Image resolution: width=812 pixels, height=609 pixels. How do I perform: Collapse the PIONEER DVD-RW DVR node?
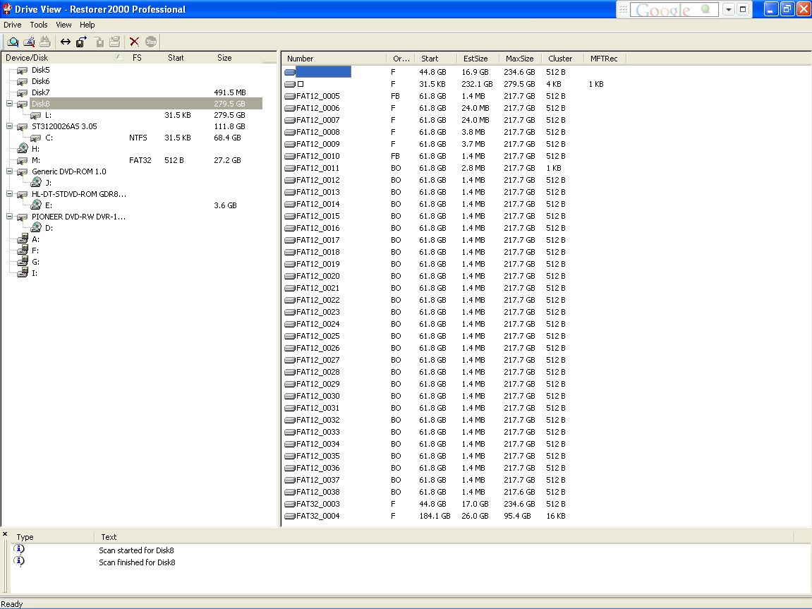[x=9, y=217]
